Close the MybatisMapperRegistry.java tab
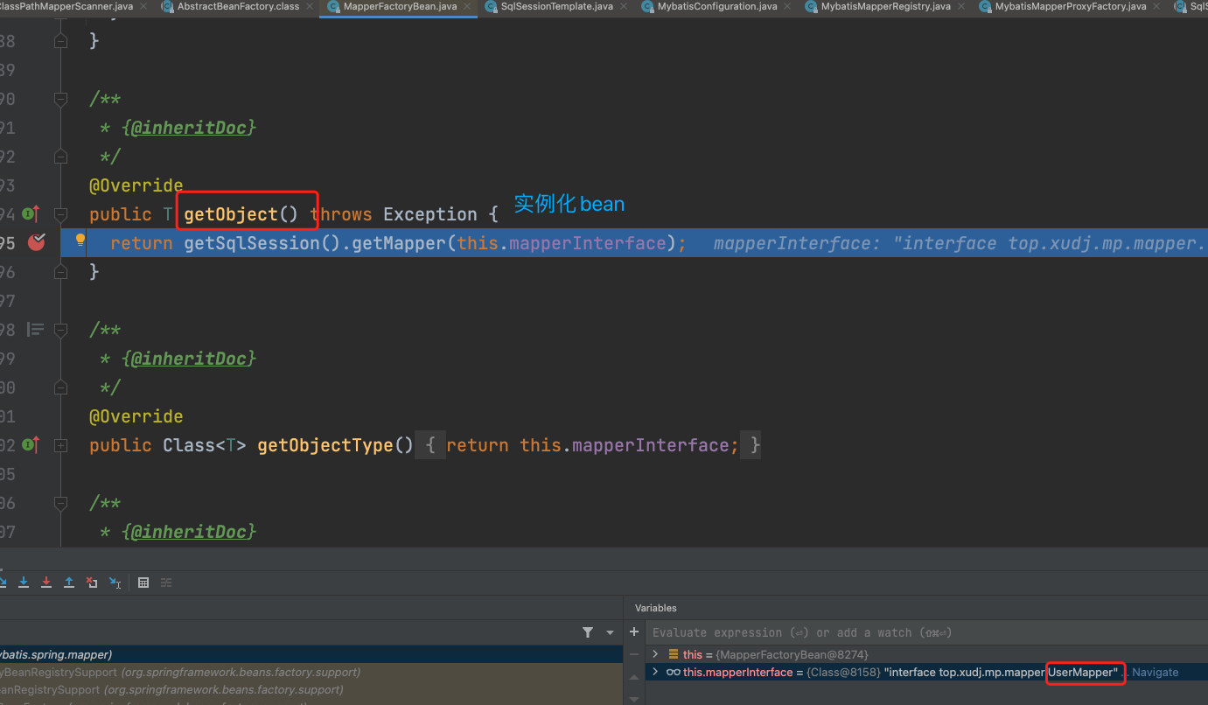Image resolution: width=1208 pixels, height=705 pixels. point(960,7)
